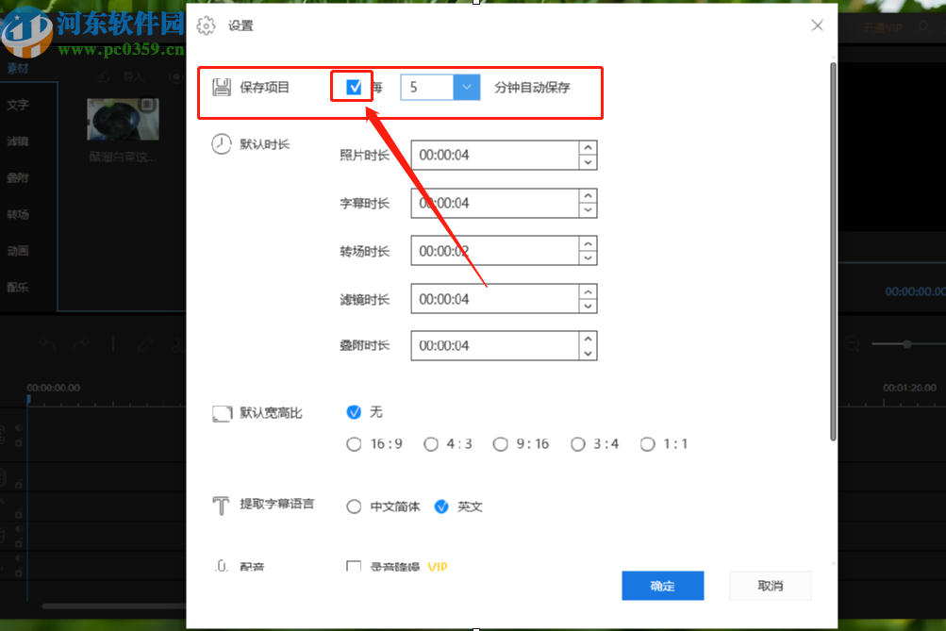Select the 16:9 aspect ratio
946x631 pixels.
coord(354,444)
